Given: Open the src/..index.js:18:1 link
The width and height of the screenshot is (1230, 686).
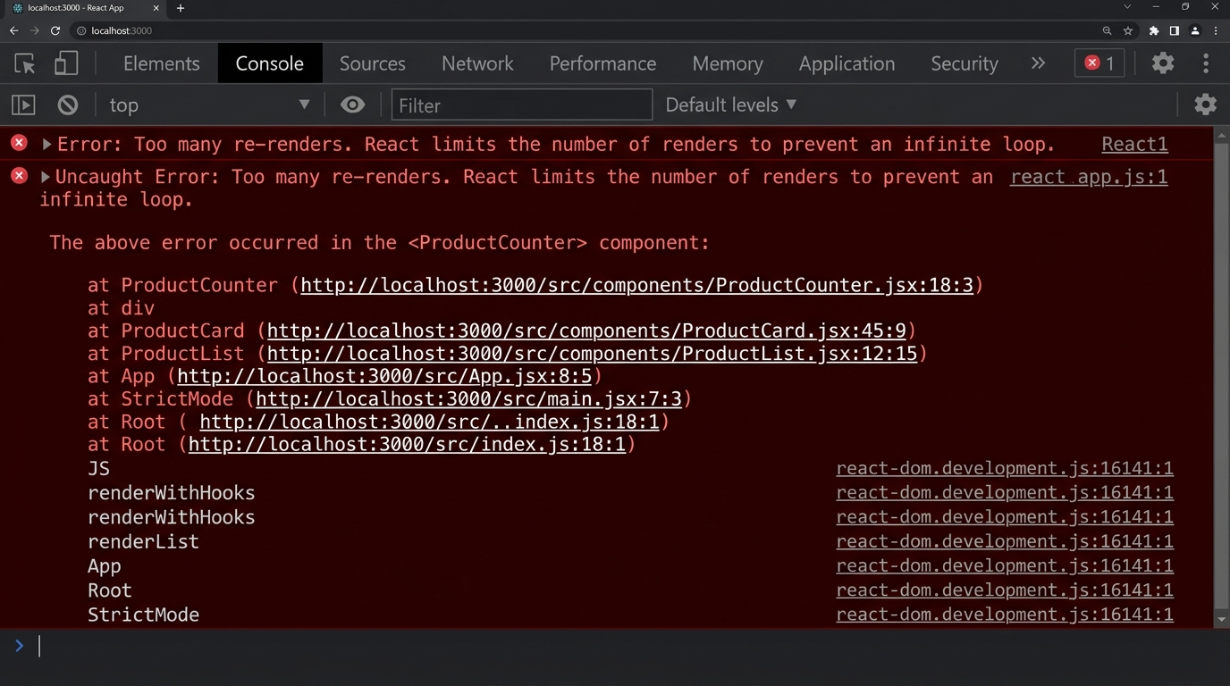Looking at the screenshot, I should [x=429, y=422].
